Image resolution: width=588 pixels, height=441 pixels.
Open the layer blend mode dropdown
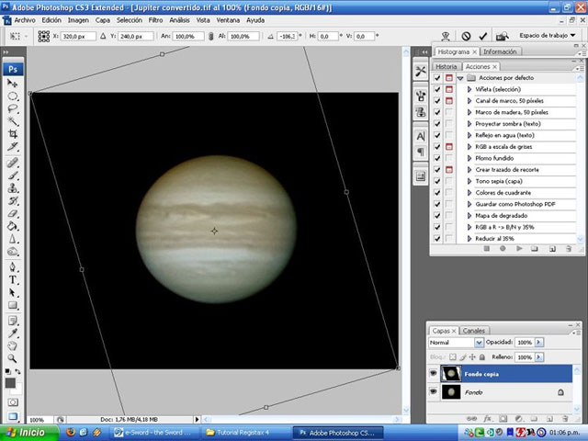(x=456, y=343)
